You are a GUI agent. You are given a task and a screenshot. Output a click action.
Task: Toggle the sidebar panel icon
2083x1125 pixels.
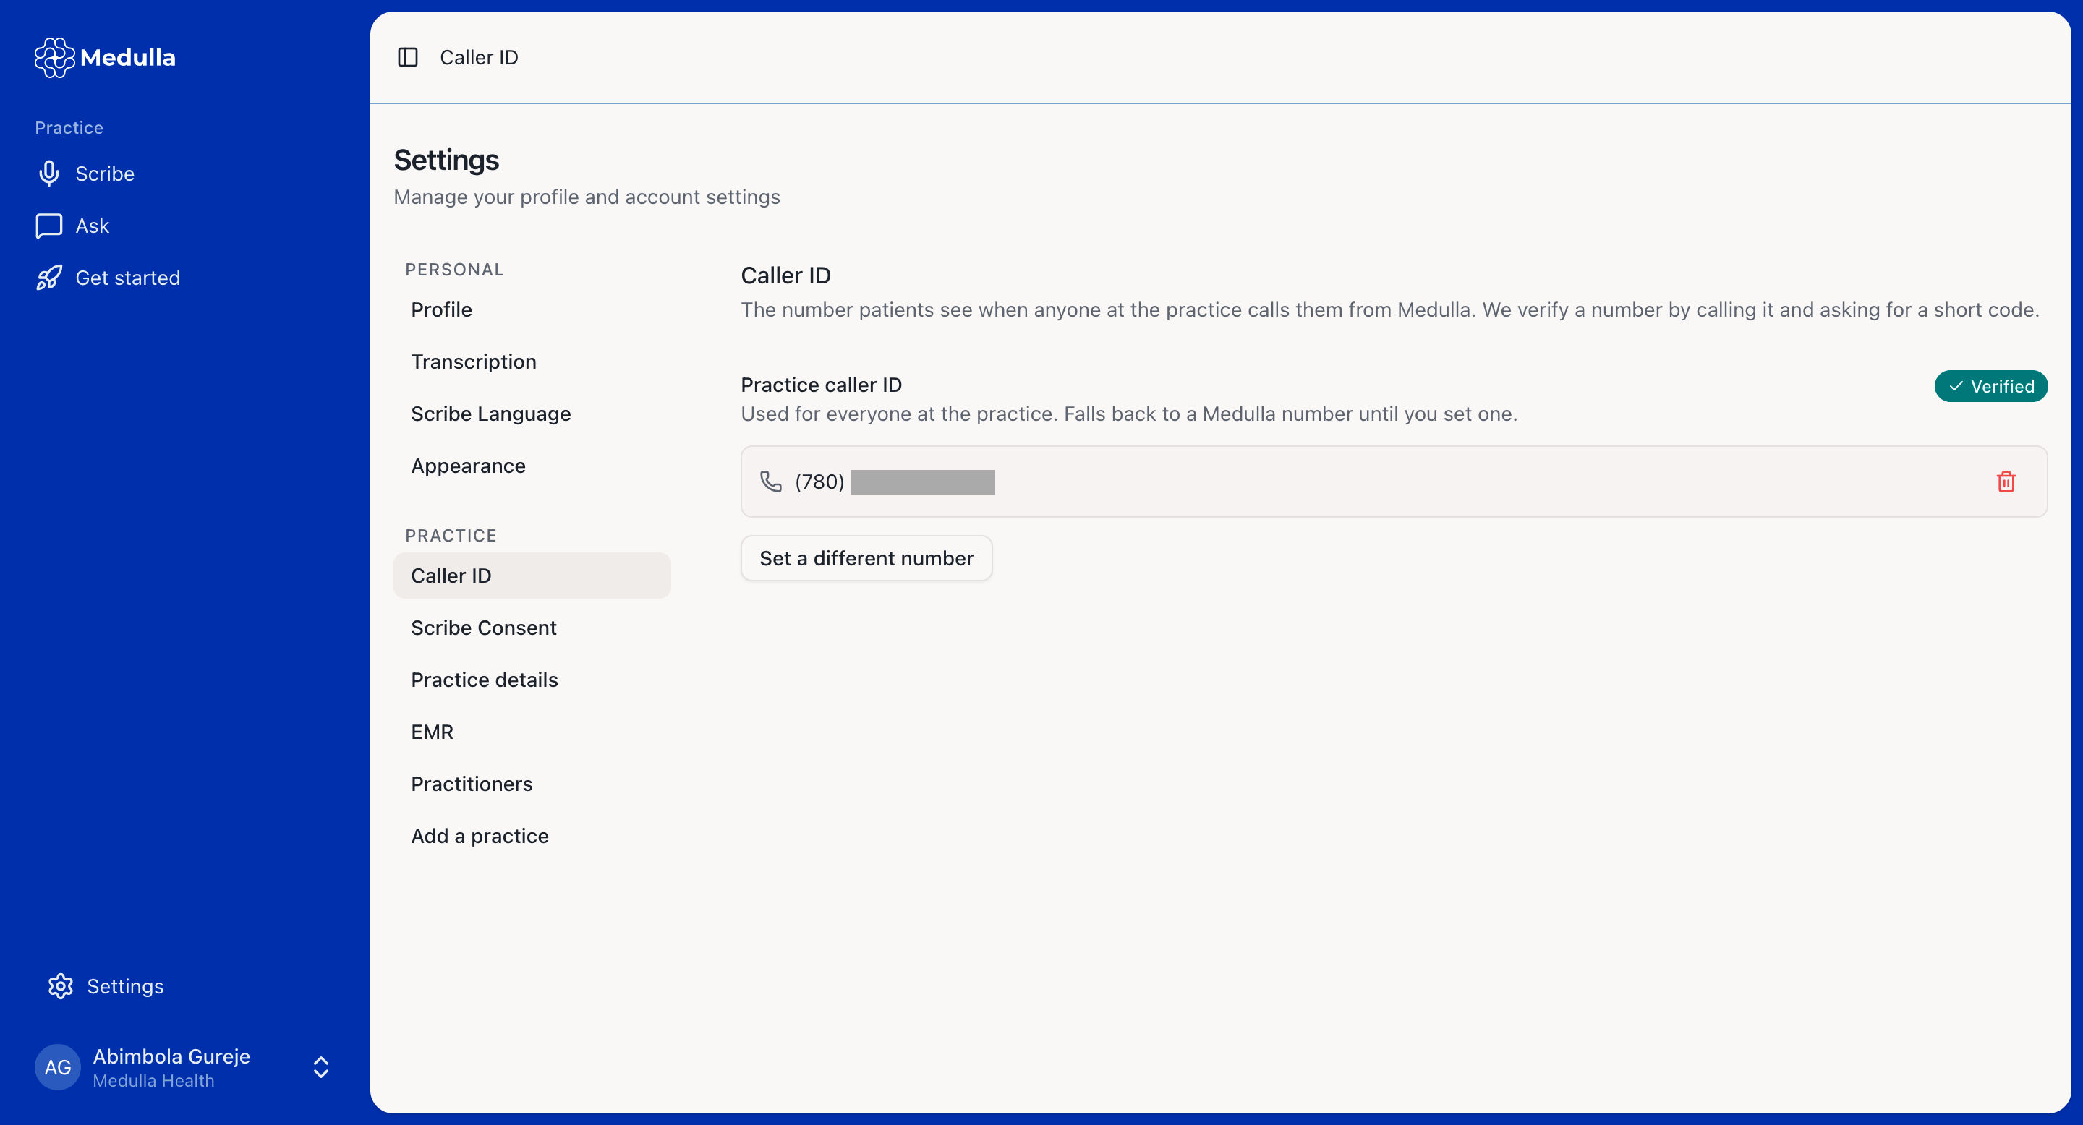[x=407, y=57]
